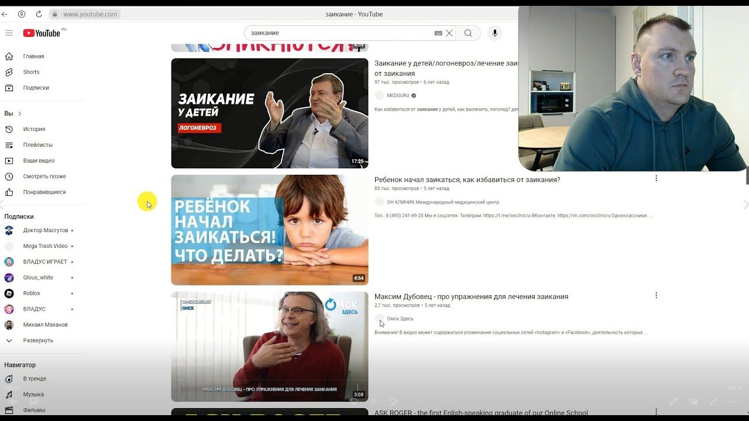Open the YouTube hamburger guide menu
Image resolution: width=749 pixels, height=421 pixels.
[x=9, y=33]
